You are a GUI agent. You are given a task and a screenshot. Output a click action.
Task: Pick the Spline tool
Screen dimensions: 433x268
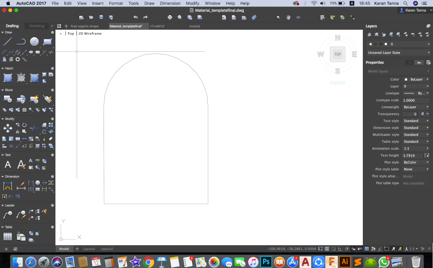pyautogui.click(x=11, y=52)
